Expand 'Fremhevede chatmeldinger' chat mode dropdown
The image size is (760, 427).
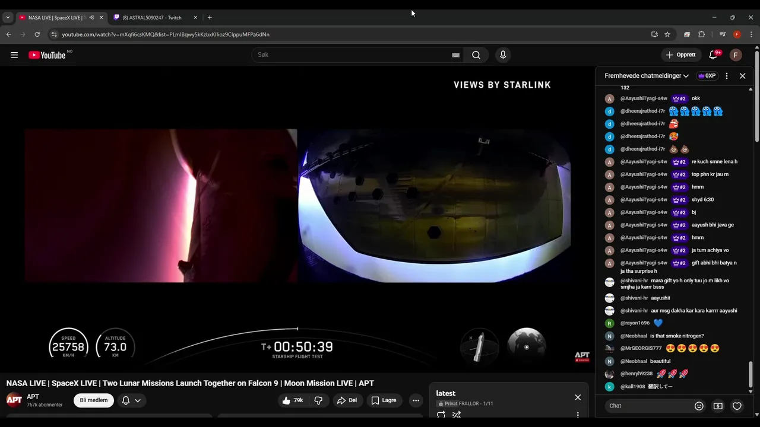pyautogui.click(x=647, y=76)
